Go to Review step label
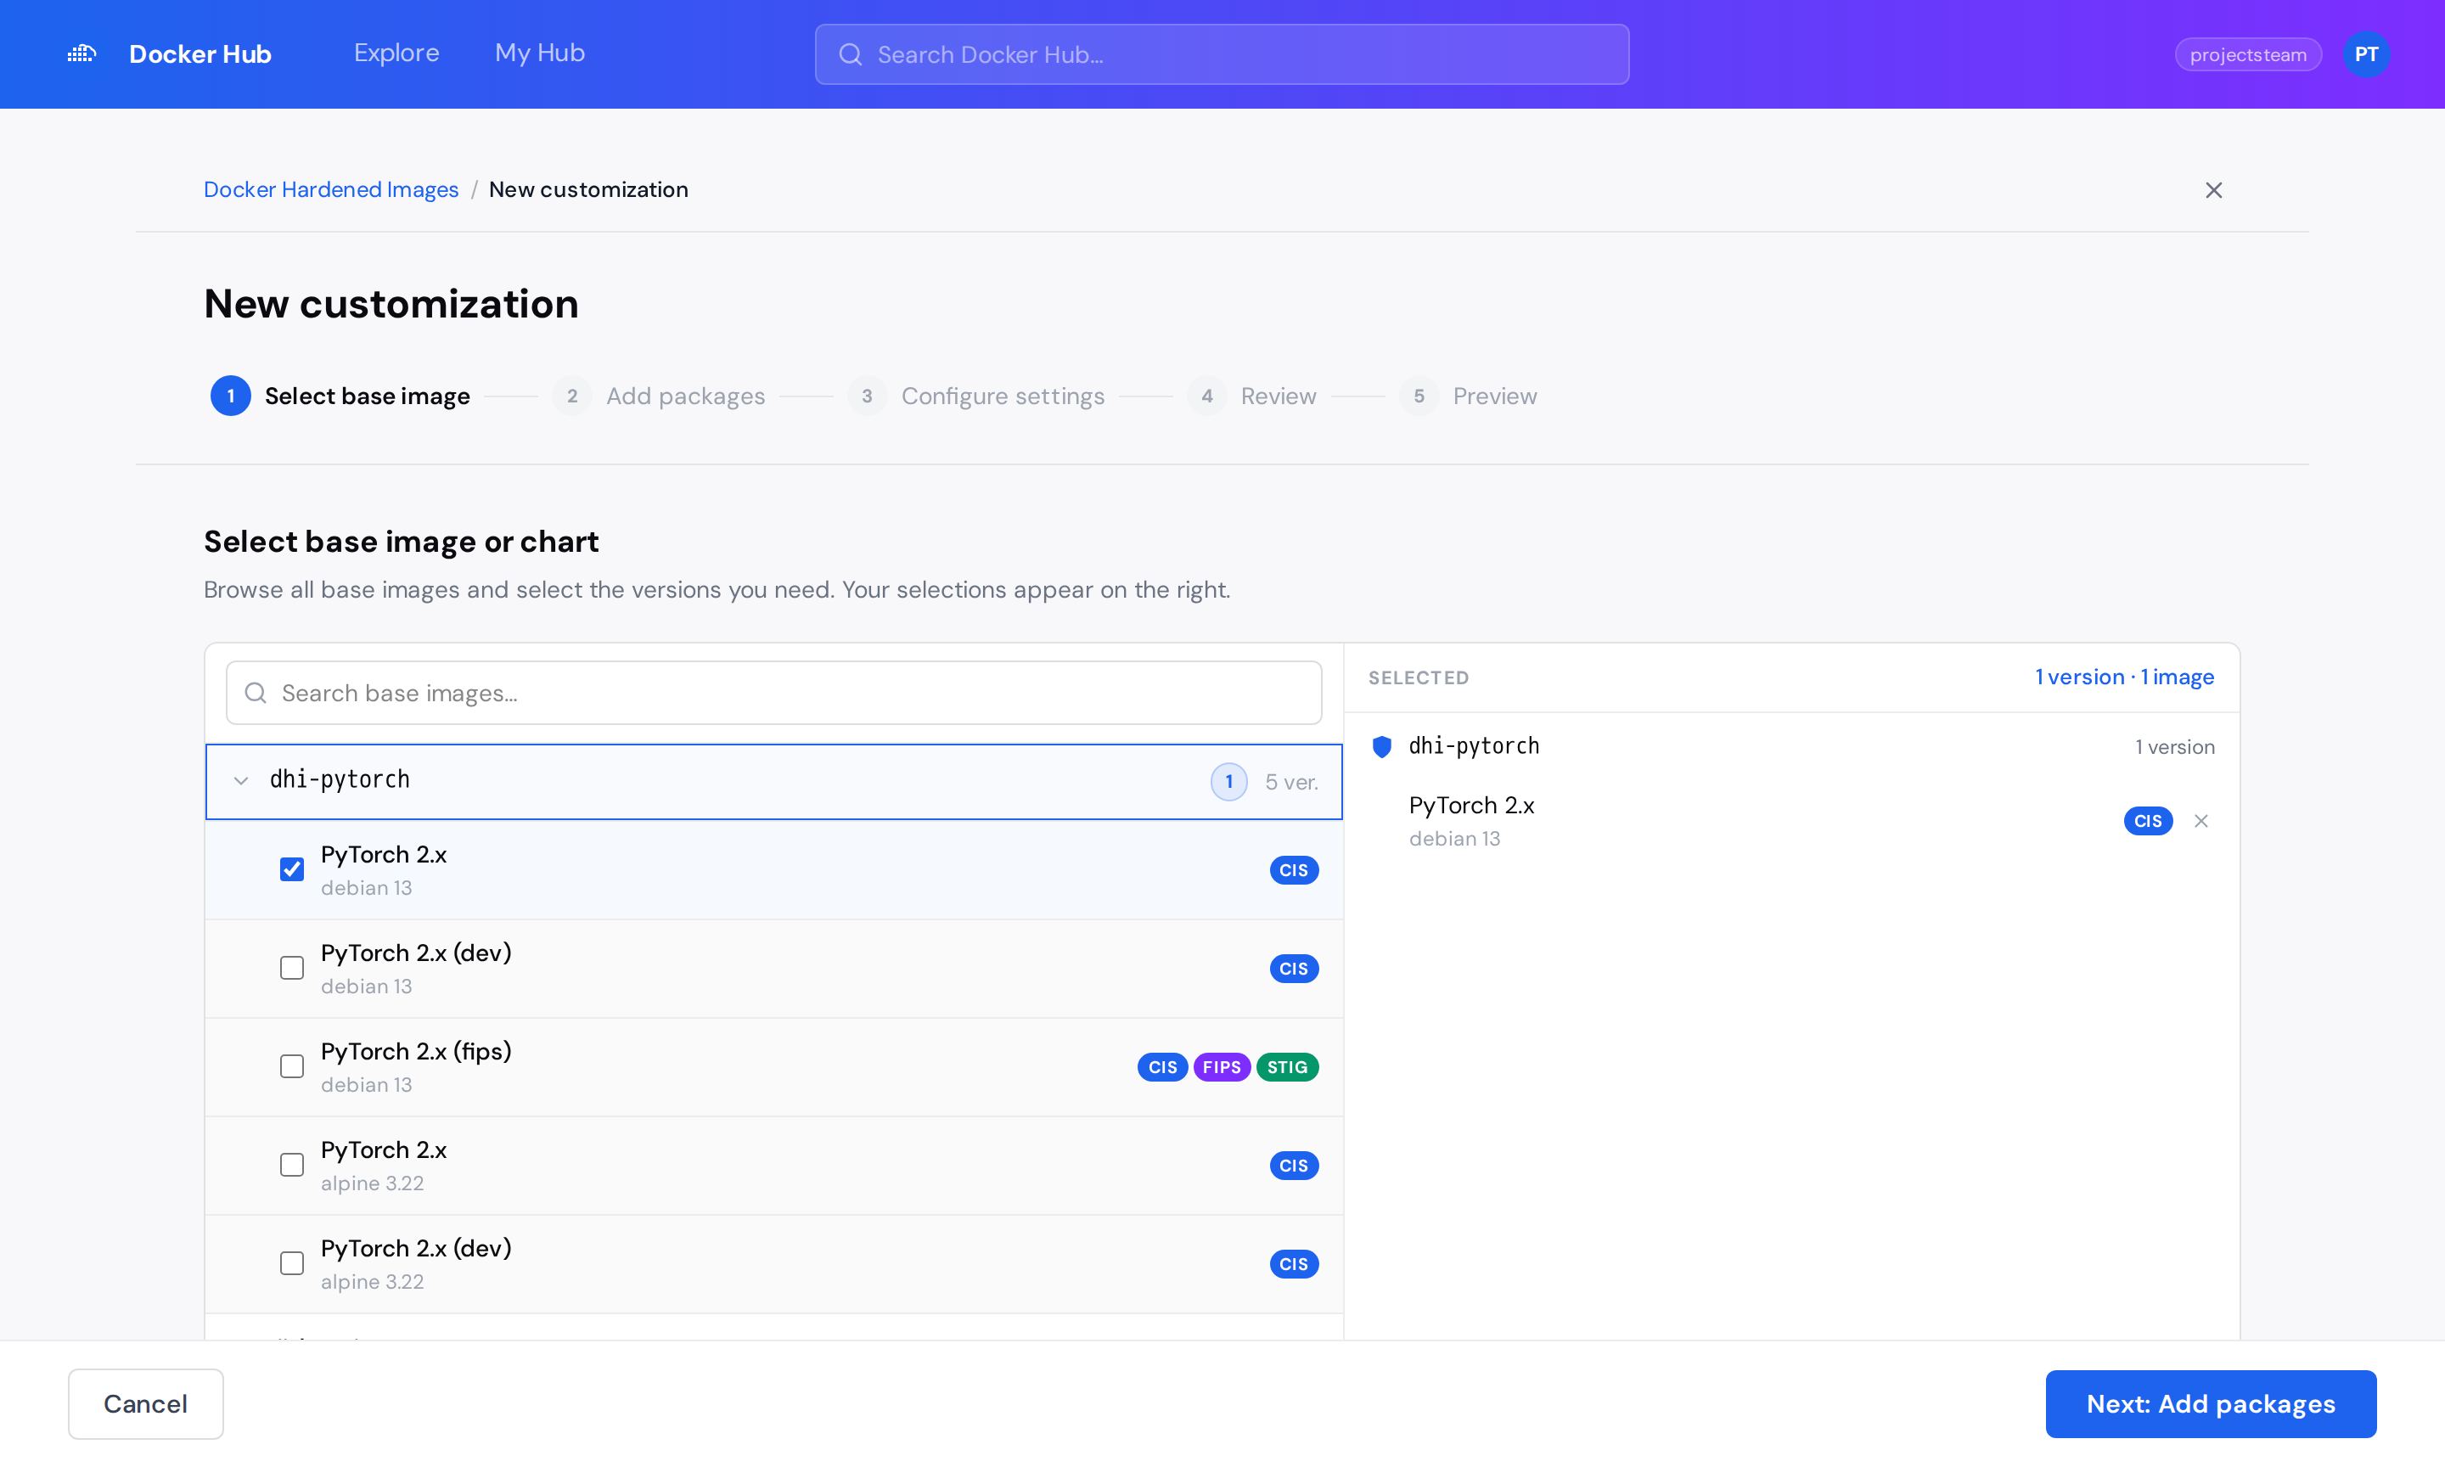2445x1467 pixels. [1278, 396]
